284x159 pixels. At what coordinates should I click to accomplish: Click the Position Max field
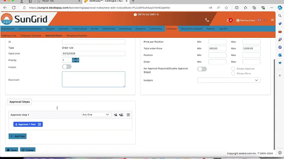pyautogui.click(x=251, y=55)
